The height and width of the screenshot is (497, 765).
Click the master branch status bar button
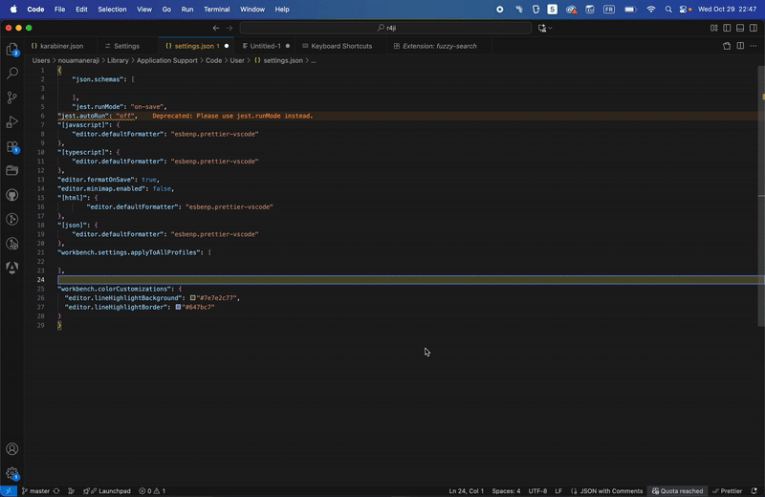coord(34,491)
